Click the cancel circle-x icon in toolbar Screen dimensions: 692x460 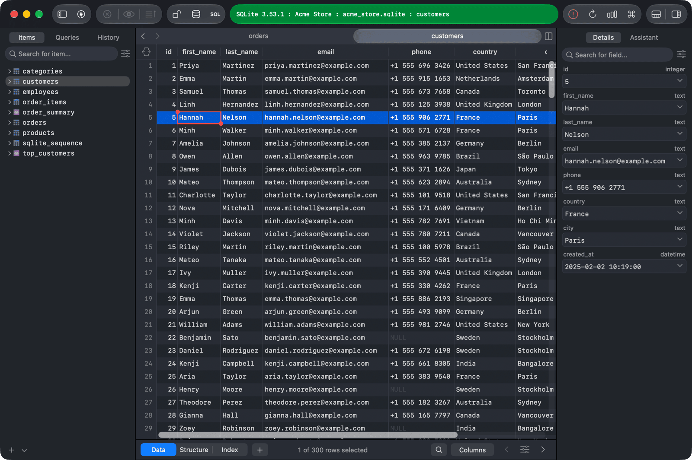[x=107, y=14]
